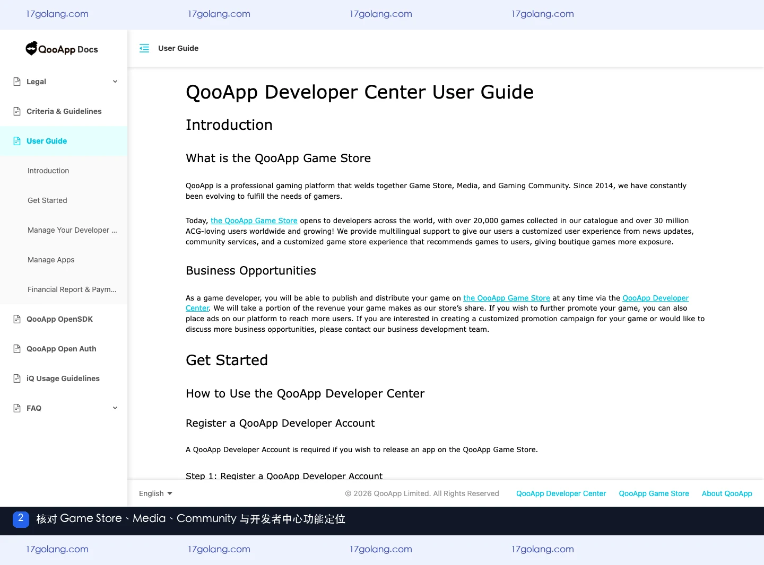
Task: Open footer QooApp Developer Center link
Action: 561,493
